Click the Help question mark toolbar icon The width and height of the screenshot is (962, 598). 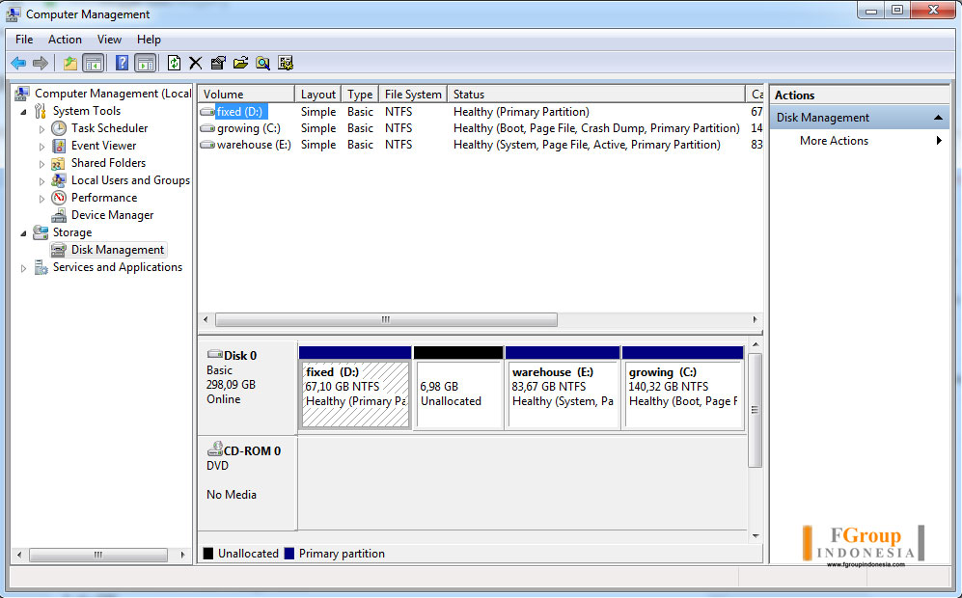121,62
